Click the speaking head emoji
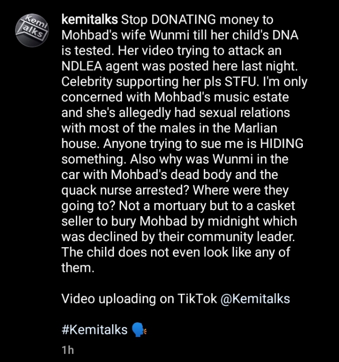Screen dimensions: 339x362 pos(139,330)
